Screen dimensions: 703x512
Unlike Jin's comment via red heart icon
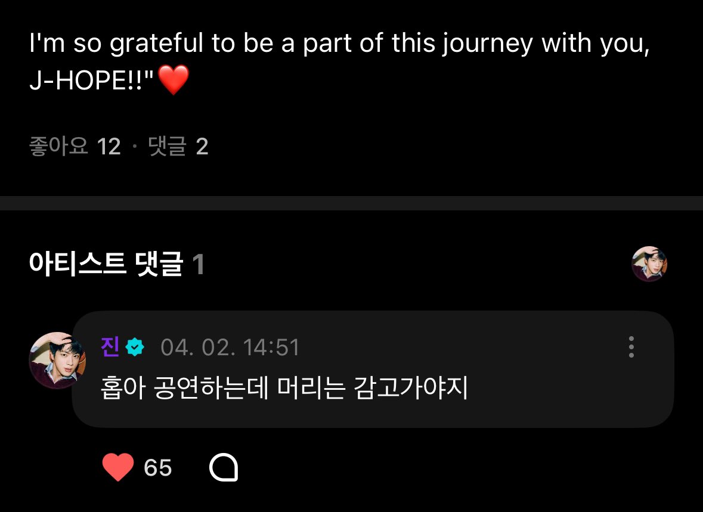coord(118,467)
